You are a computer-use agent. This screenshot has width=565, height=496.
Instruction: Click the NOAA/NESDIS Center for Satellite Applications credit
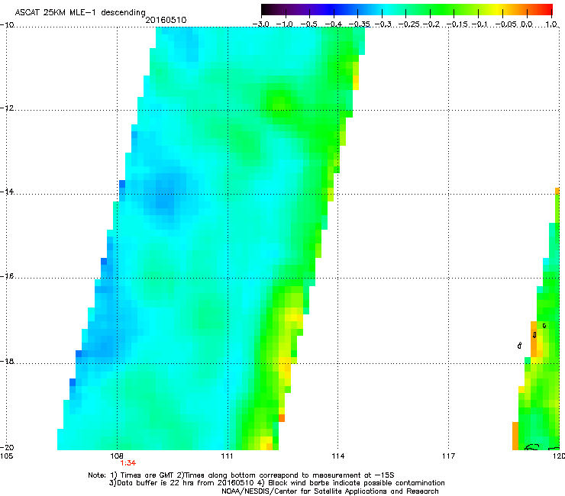tap(330, 491)
